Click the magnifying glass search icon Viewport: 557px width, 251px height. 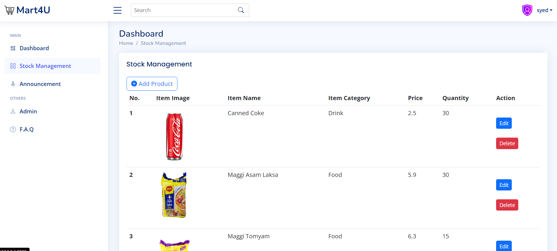pyautogui.click(x=241, y=10)
